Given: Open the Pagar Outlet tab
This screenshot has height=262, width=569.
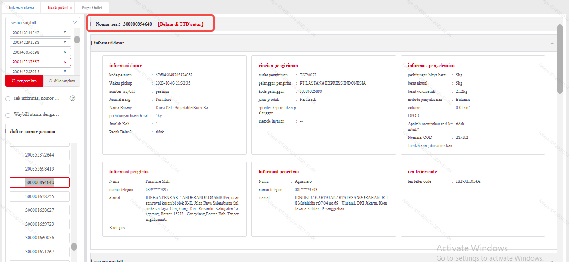Looking at the screenshot, I should point(92,8).
